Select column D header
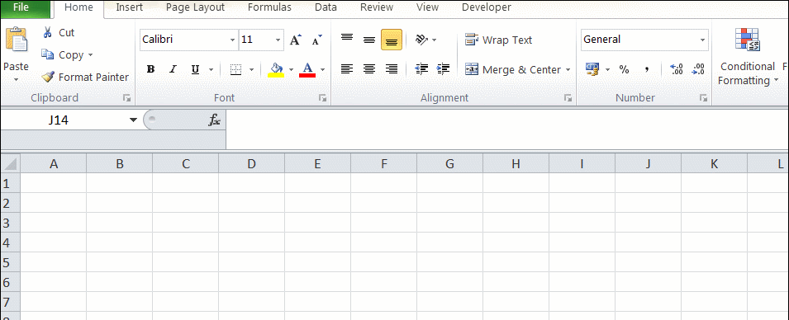 tap(252, 163)
